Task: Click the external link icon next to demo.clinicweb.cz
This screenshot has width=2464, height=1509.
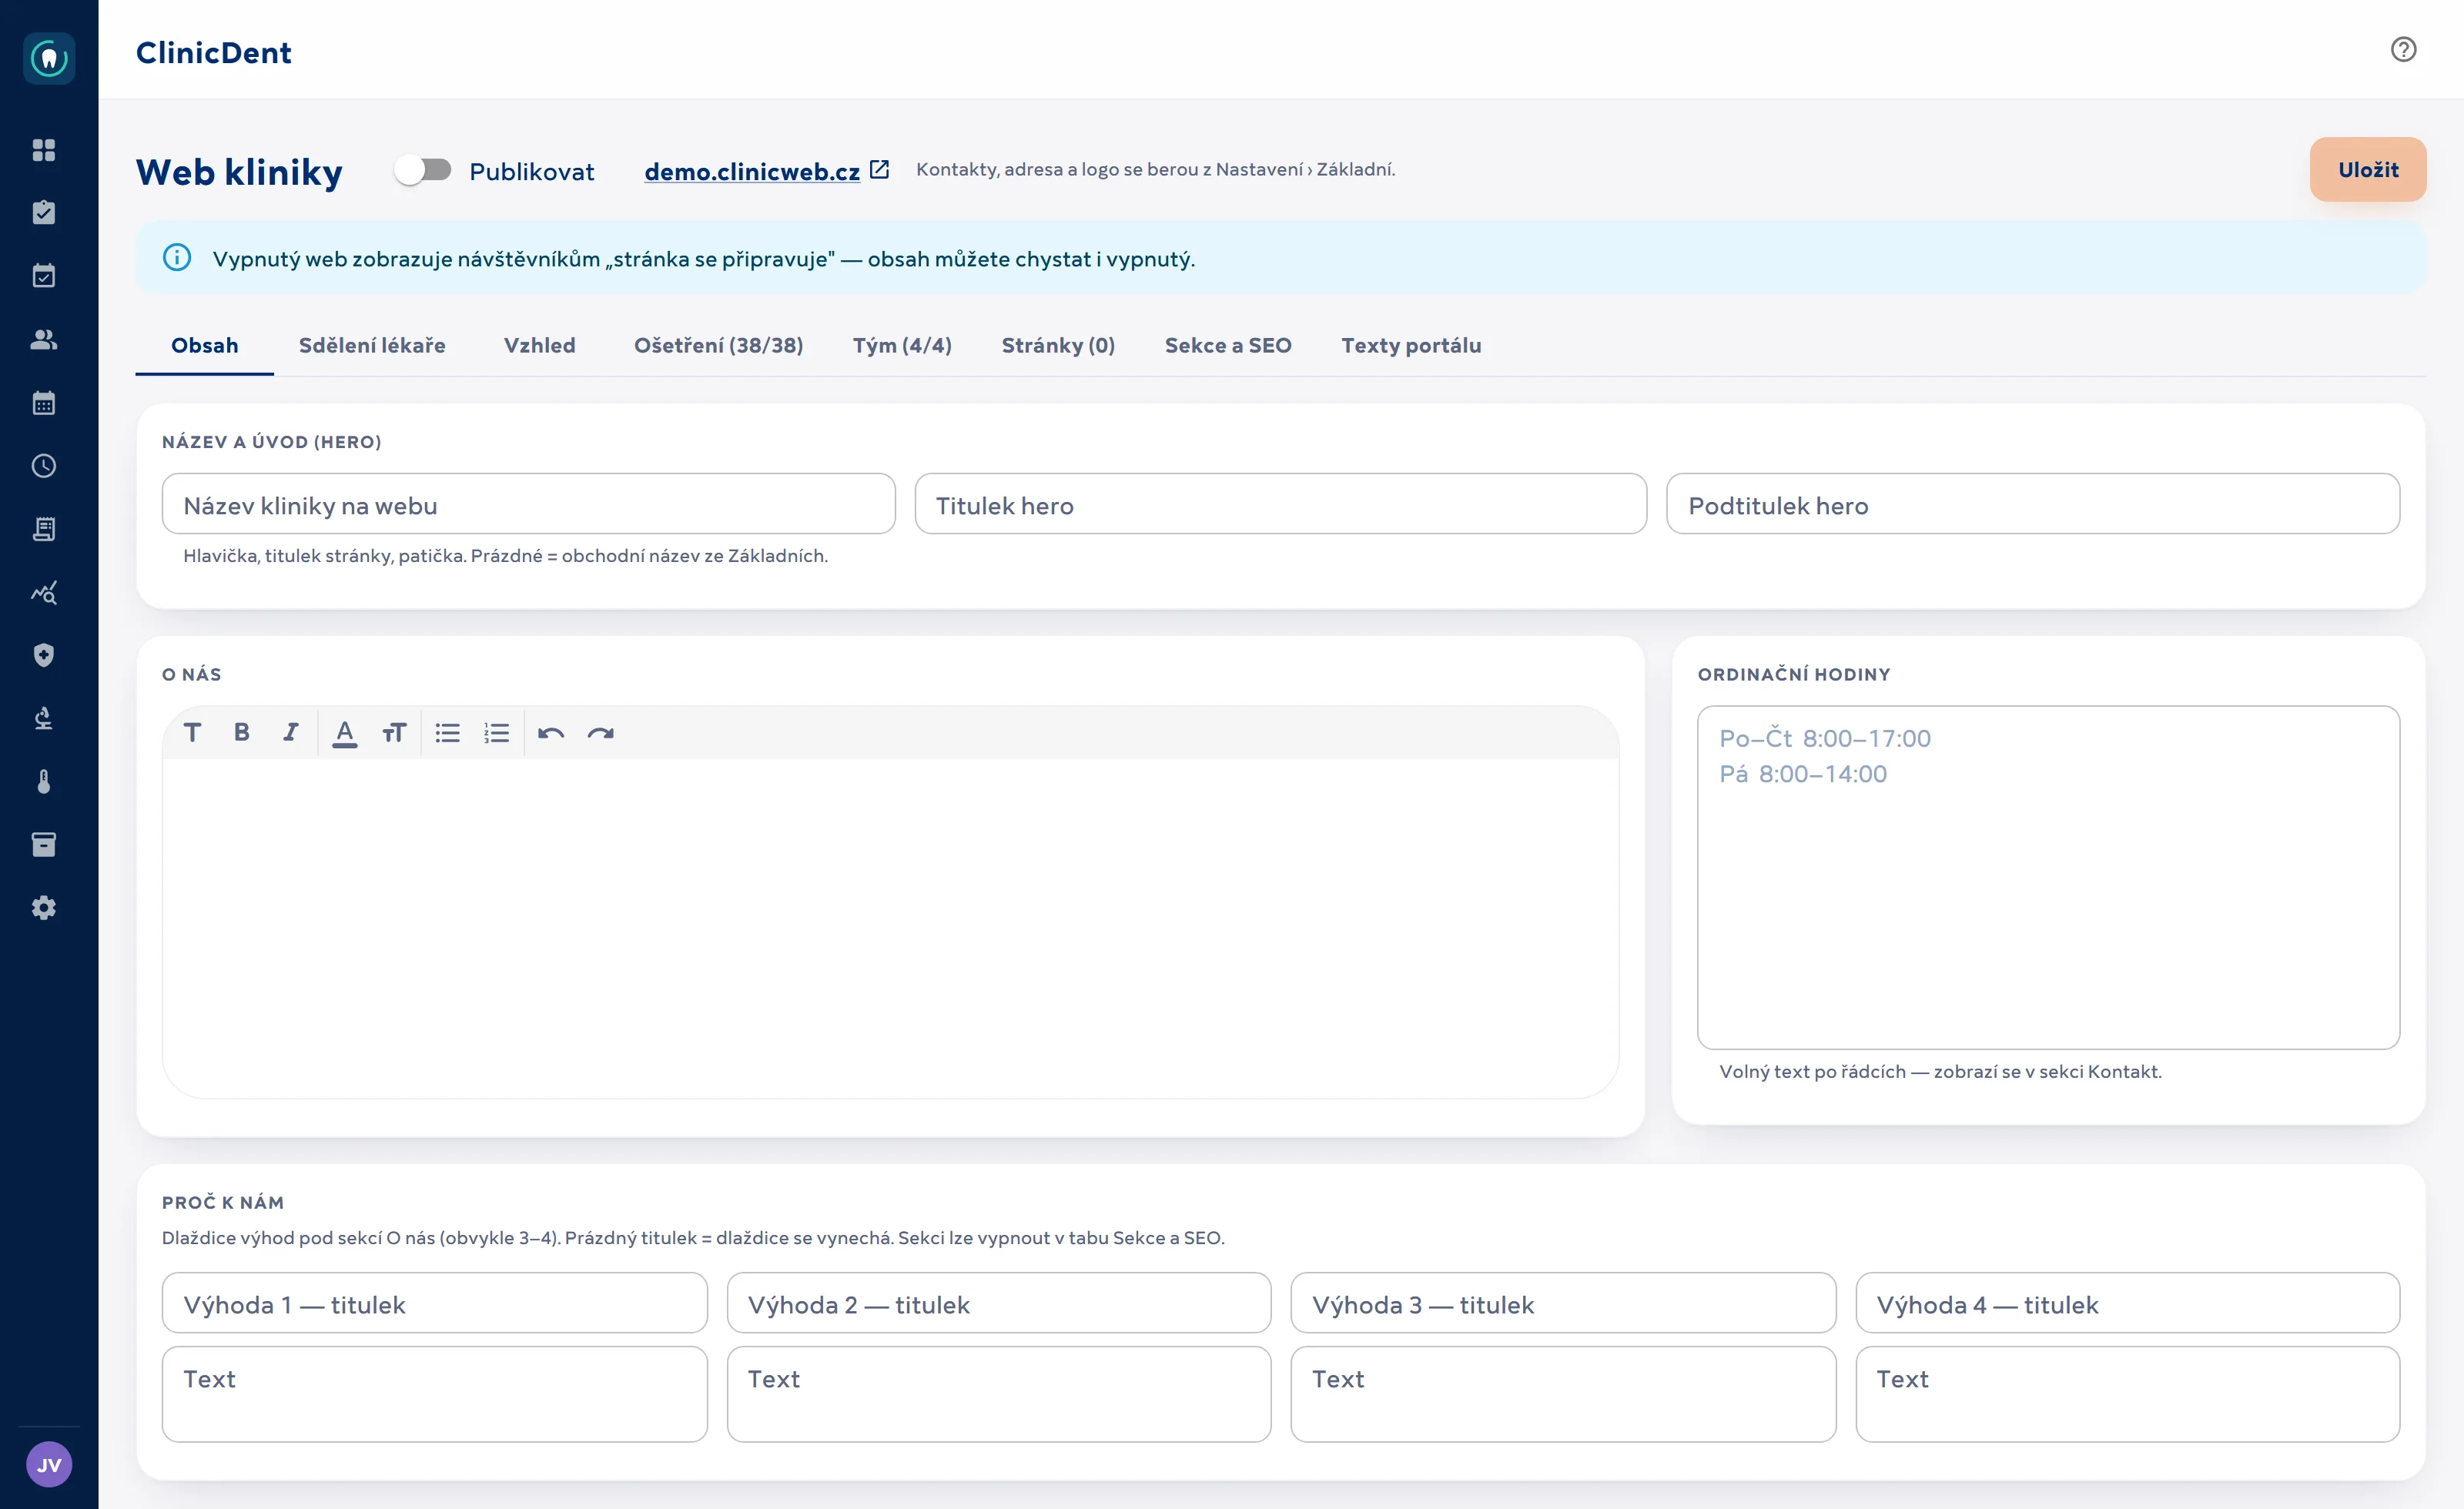Action: (879, 170)
